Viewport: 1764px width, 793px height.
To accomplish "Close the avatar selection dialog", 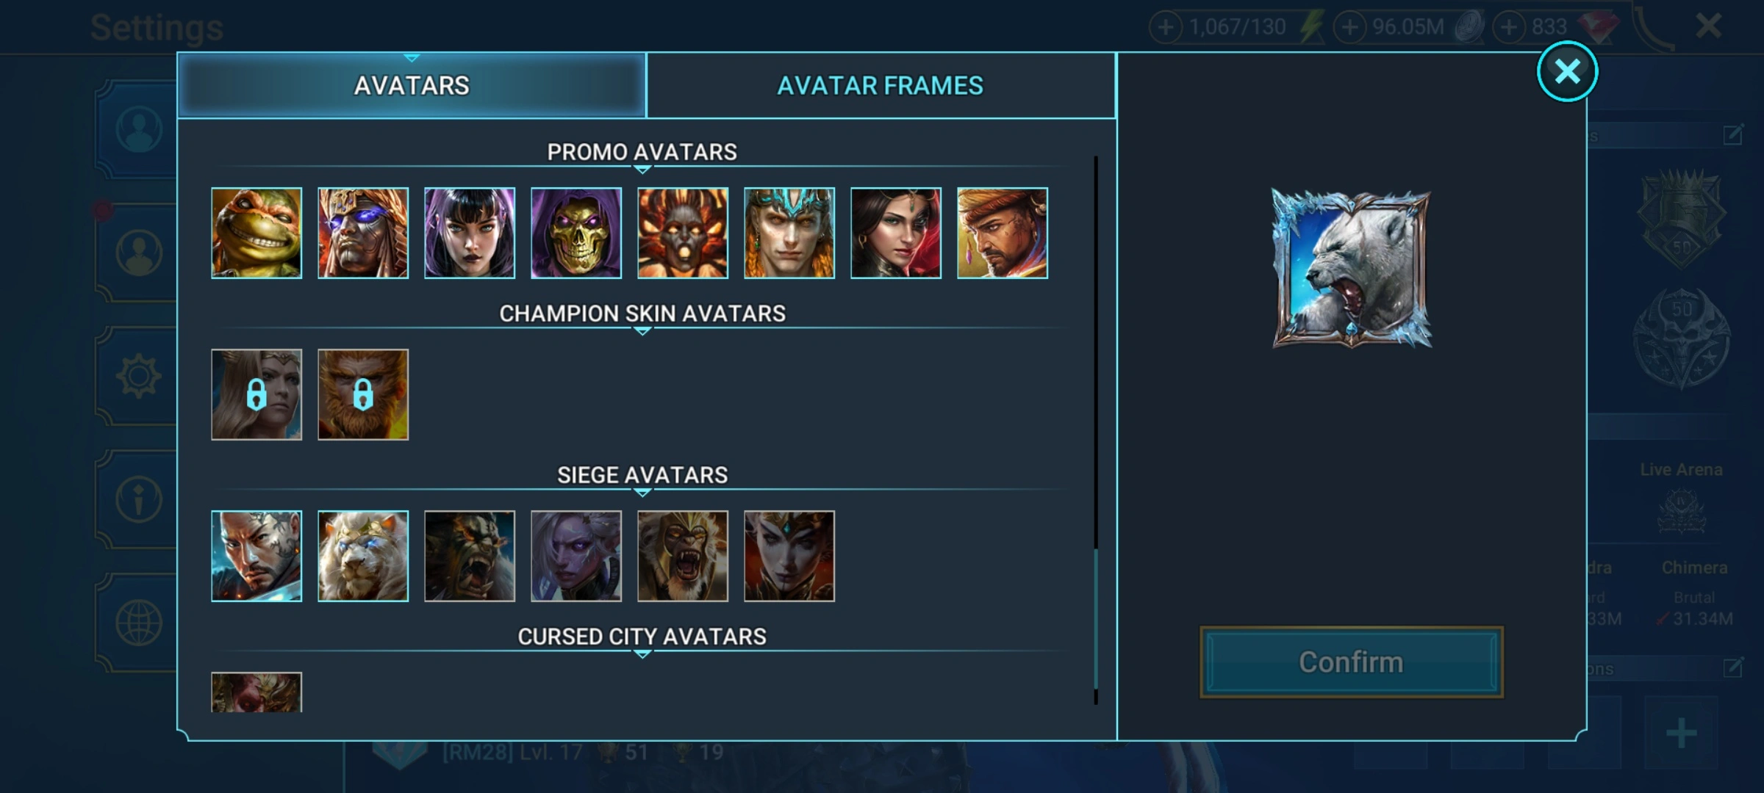I will coord(1567,71).
